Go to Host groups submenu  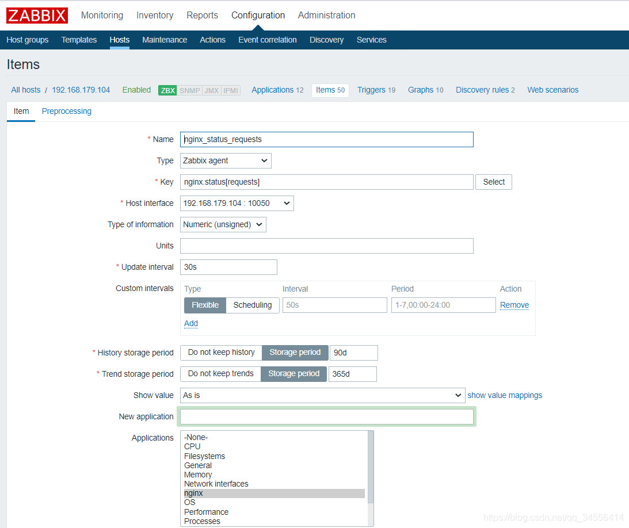(27, 40)
